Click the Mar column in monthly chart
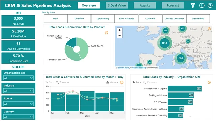 coord(87,101)
